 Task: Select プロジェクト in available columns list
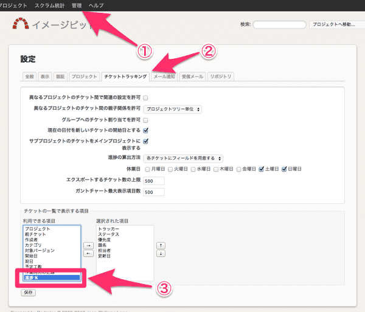pos(52,229)
